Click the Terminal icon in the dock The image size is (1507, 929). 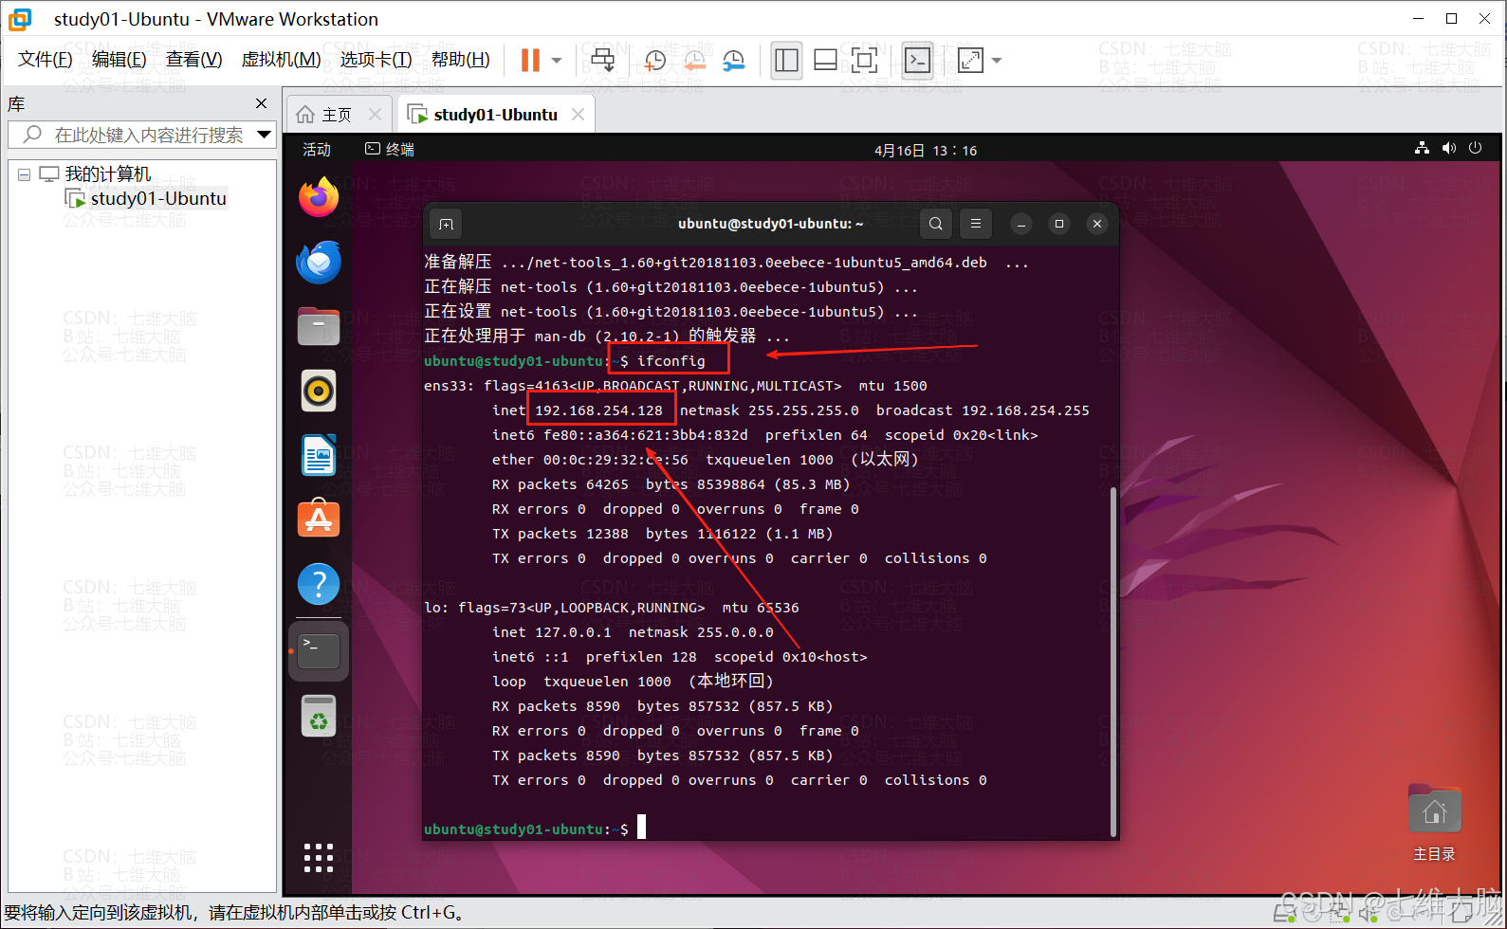click(x=319, y=650)
